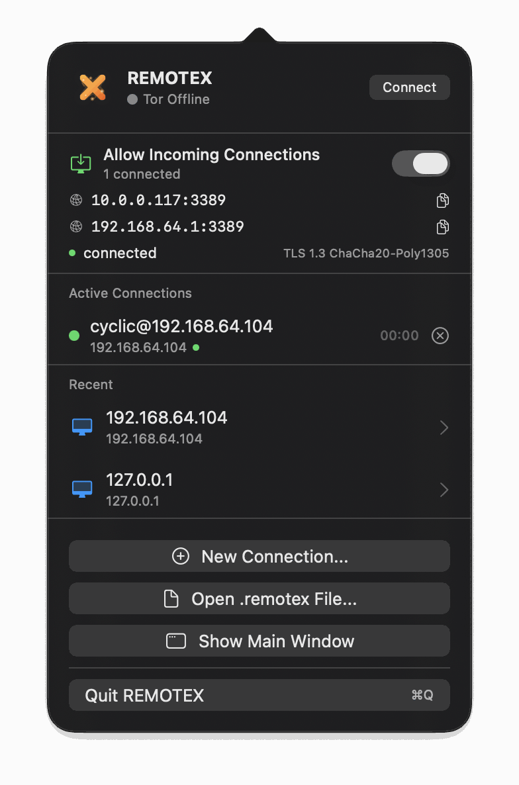
Task: Click the Allow Incoming Connections title
Action: pyautogui.click(x=211, y=155)
